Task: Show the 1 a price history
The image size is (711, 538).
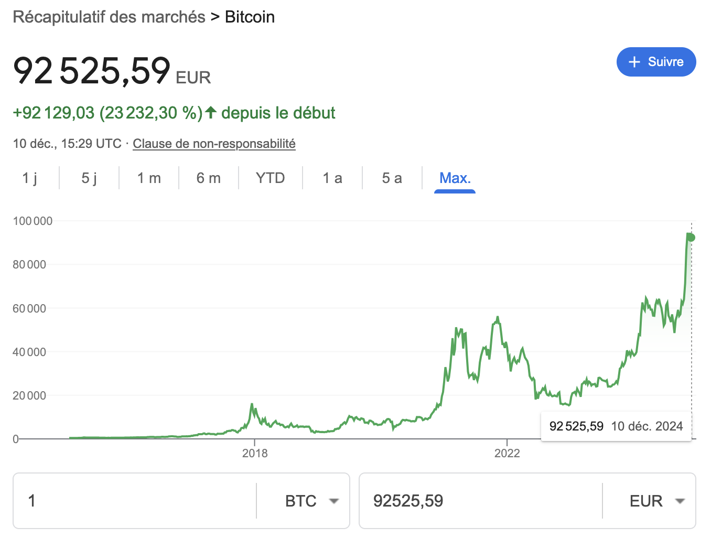Action: [332, 178]
